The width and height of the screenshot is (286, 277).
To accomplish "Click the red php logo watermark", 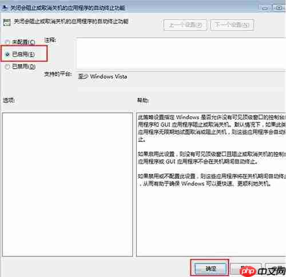I will 248,271.
